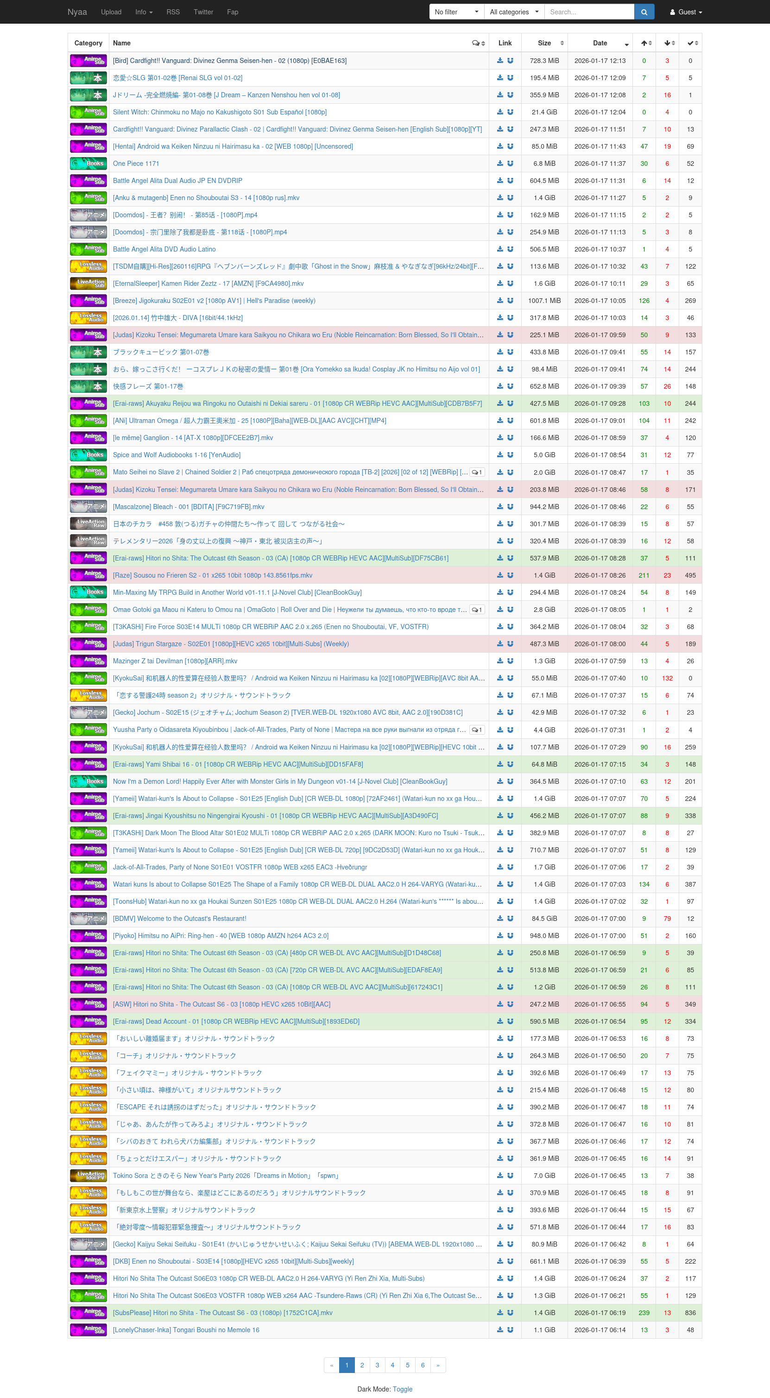Download torrent for Battle Angel Alita DVD Audio Latino
Image resolution: width=770 pixels, height=1398 pixels.
(500, 249)
